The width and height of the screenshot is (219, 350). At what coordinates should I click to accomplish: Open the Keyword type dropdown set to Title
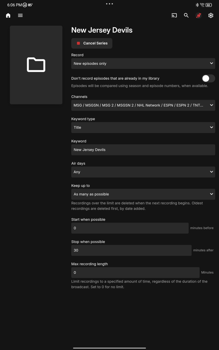tap(143, 127)
